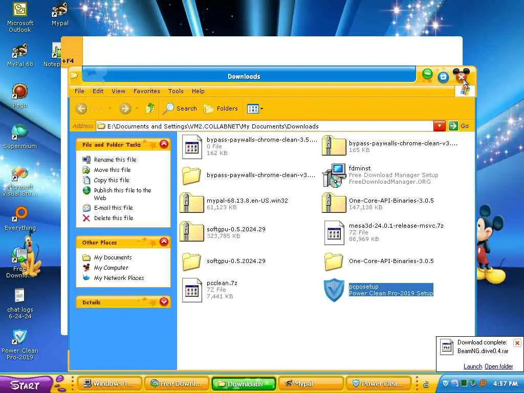Image resolution: width=524 pixels, height=393 pixels.
Task: Click the address bar path field
Action: coord(265,126)
